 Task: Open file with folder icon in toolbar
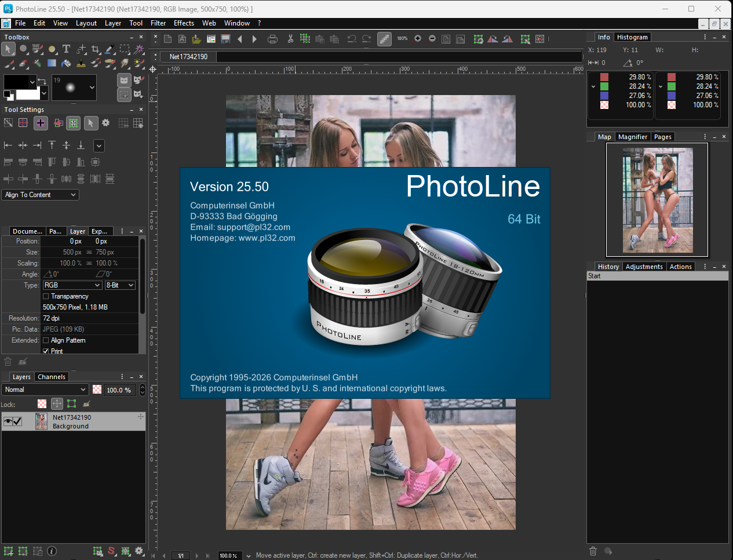click(x=196, y=39)
